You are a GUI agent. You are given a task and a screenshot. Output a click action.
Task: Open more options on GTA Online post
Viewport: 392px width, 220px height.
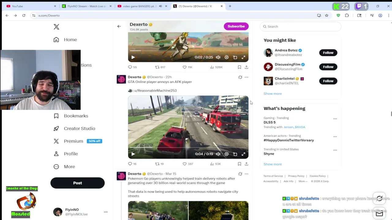[x=246, y=77]
